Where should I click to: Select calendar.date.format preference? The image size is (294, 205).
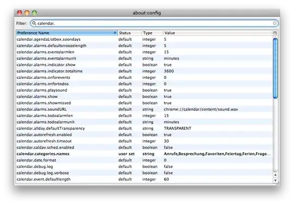coord(144,160)
